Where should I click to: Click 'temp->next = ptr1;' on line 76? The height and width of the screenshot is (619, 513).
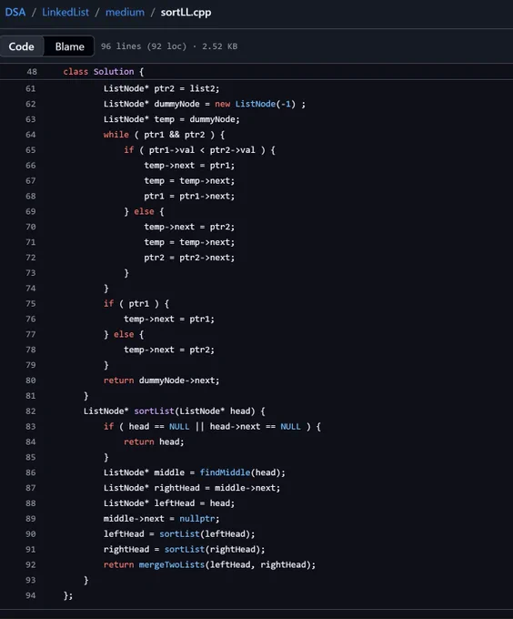pos(169,319)
